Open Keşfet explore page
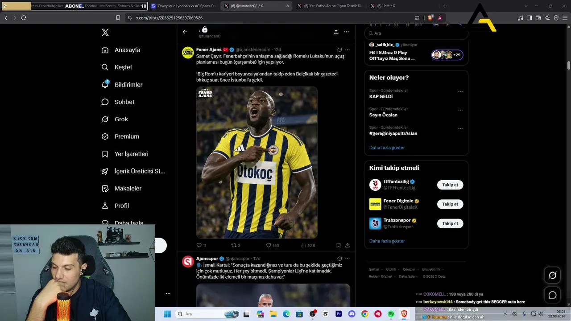 117,67
